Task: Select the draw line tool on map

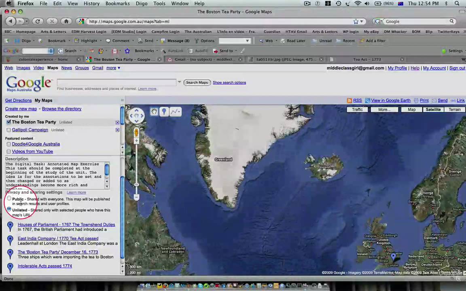Action: [x=175, y=112]
